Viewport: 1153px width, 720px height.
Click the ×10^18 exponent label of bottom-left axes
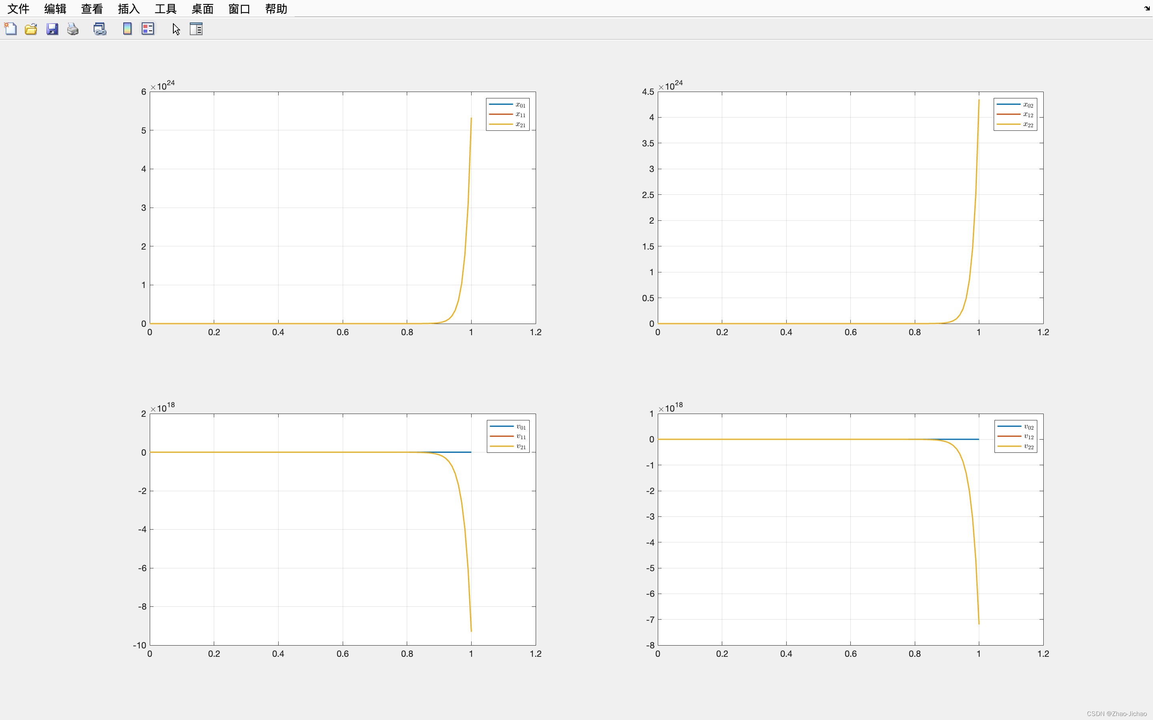tap(163, 407)
